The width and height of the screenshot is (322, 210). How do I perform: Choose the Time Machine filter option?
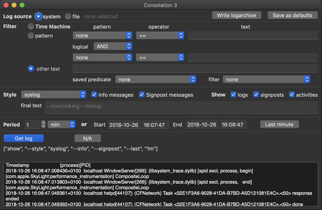tap(31, 26)
